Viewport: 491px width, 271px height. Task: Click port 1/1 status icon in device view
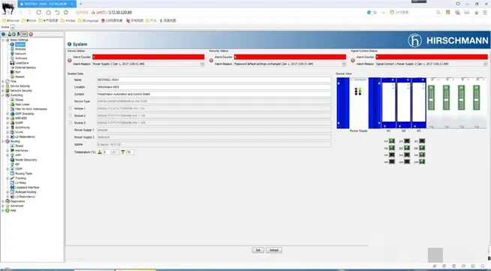coord(392,141)
